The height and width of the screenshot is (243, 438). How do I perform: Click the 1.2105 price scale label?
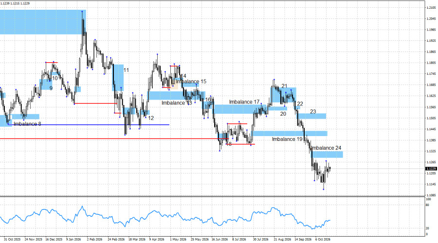tap(431, 8)
